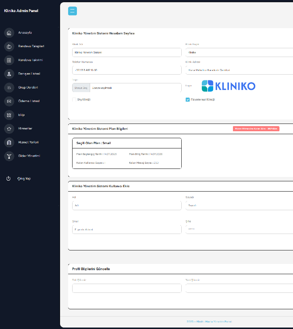This screenshot has width=293, height=329.
Task: Select Gider Yönetimi menu label
Action: tap(29, 156)
